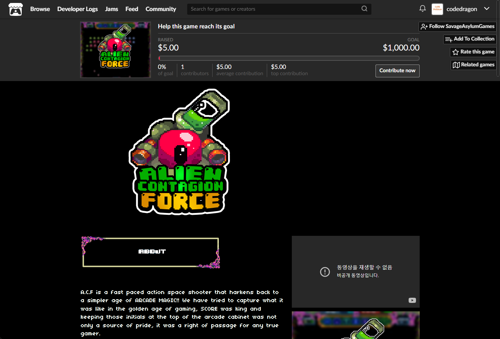
Task: Click the $1,000.00 goal amount
Action: pyautogui.click(x=401, y=48)
